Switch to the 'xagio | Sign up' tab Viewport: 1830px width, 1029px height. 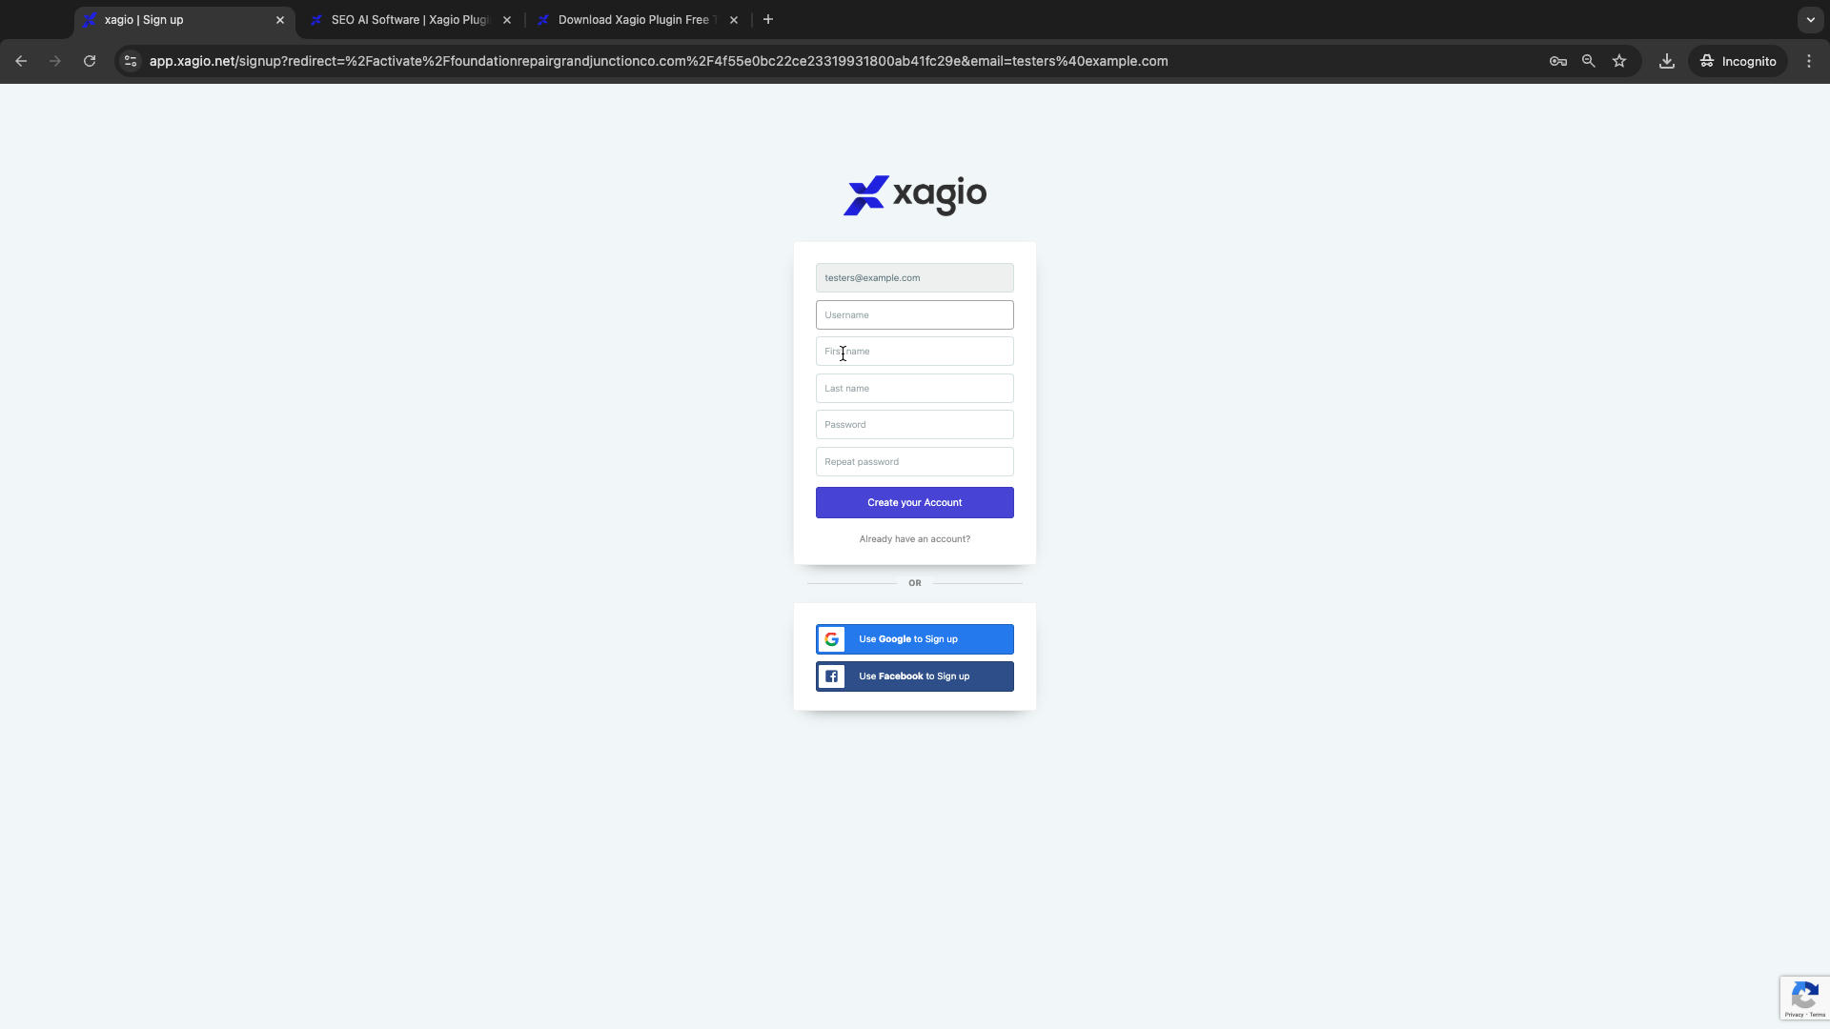click(x=185, y=20)
